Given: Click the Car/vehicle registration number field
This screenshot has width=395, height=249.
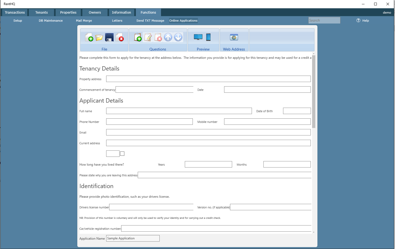Looking at the screenshot, I should (x=216, y=228).
